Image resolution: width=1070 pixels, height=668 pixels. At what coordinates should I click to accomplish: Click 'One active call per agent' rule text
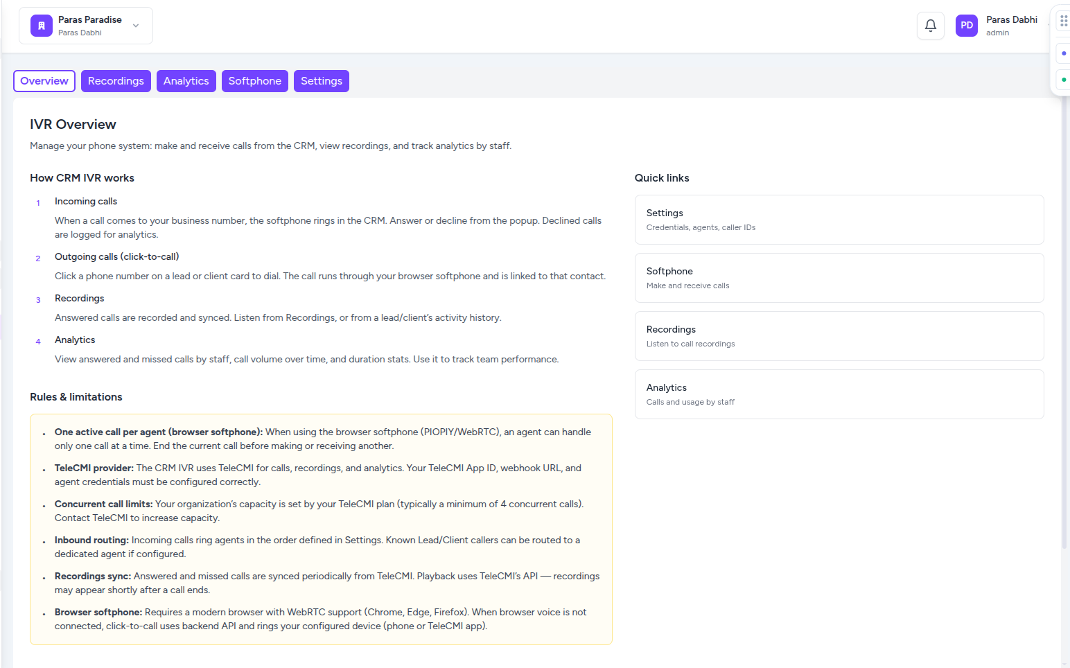[x=159, y=432]
